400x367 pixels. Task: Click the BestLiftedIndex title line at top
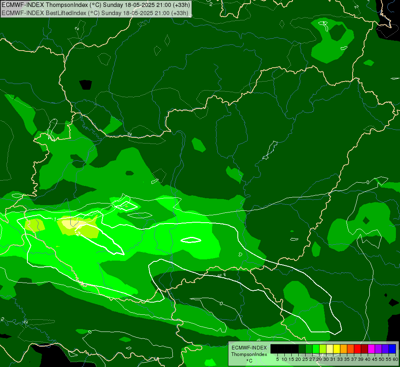(95, 13)
